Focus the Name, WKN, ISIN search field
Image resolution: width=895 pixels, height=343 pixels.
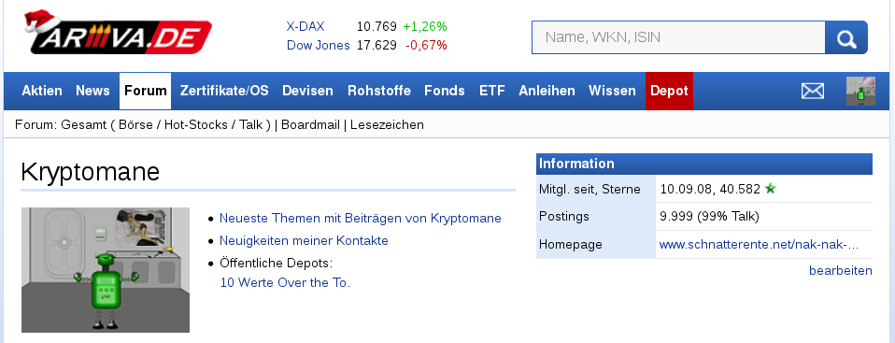[x=678, y=37]
